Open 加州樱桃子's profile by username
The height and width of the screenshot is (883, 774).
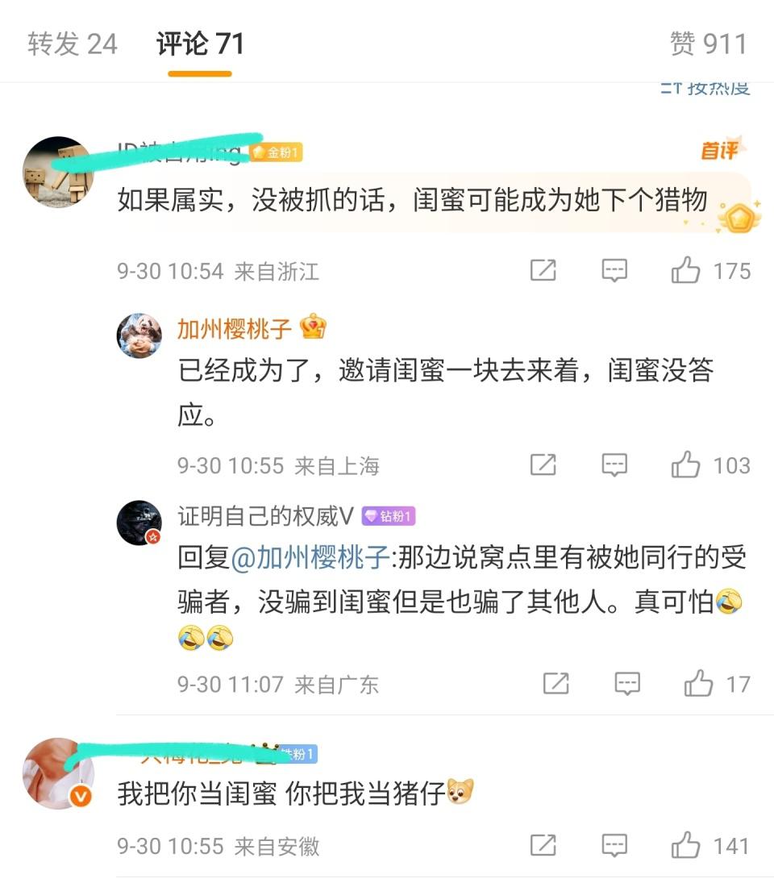pyautogui.click(x=235, y=328)
